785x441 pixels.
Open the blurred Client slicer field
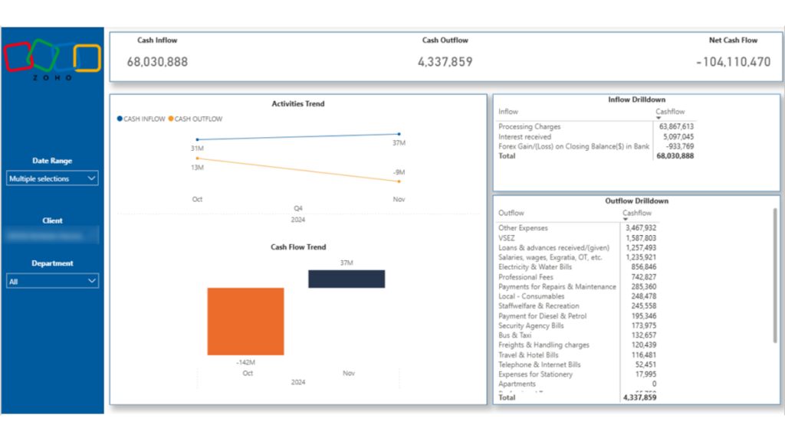[x=52, y=236]
